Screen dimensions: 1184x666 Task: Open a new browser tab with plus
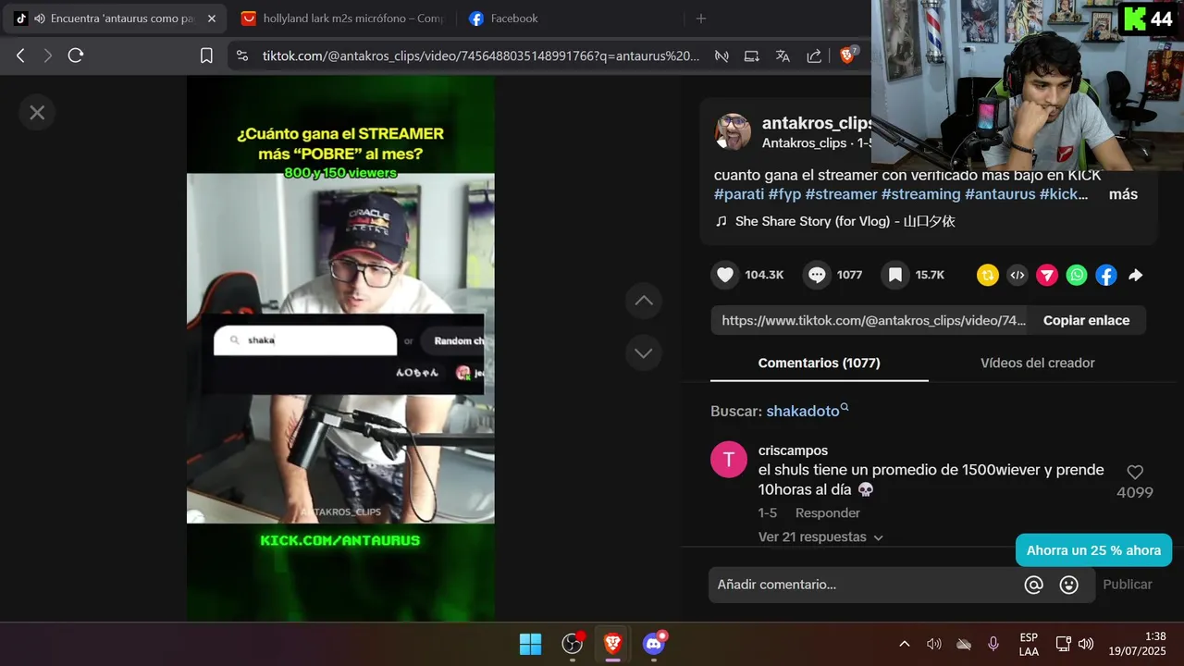[700, 18]
